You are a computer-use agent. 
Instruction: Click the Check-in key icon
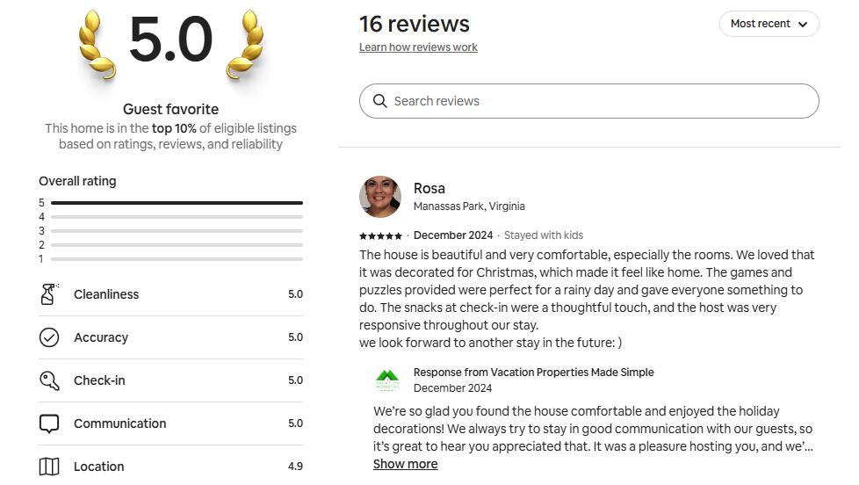pos(49,380)
